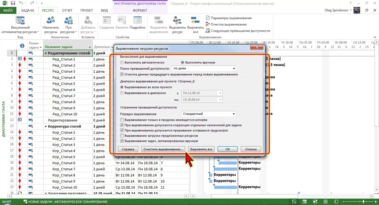Switch to the ЗАДАЧА tab
This screenshot has height=205, width=379.
27,10
